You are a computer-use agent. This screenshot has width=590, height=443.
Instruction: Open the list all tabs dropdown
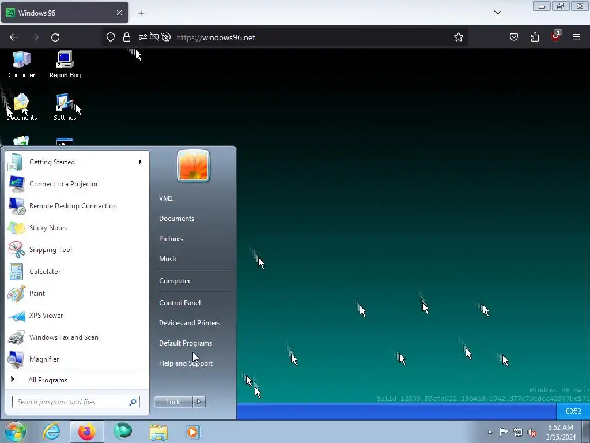[x=498, y=13]
